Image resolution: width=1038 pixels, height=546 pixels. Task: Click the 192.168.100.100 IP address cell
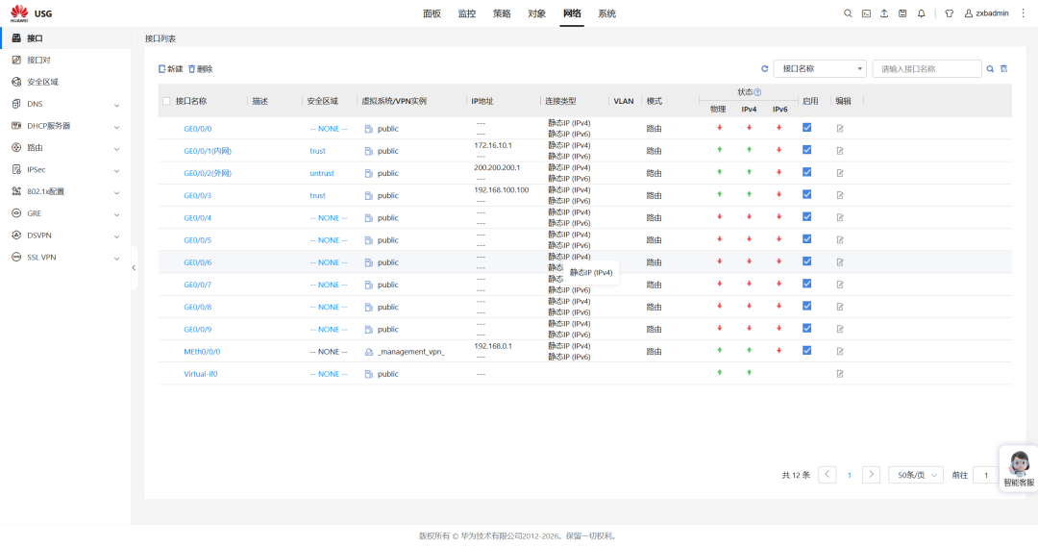click(501, 190)
